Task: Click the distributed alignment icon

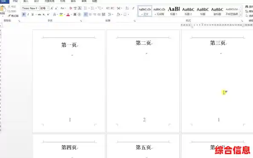Action: click(103, 14)
